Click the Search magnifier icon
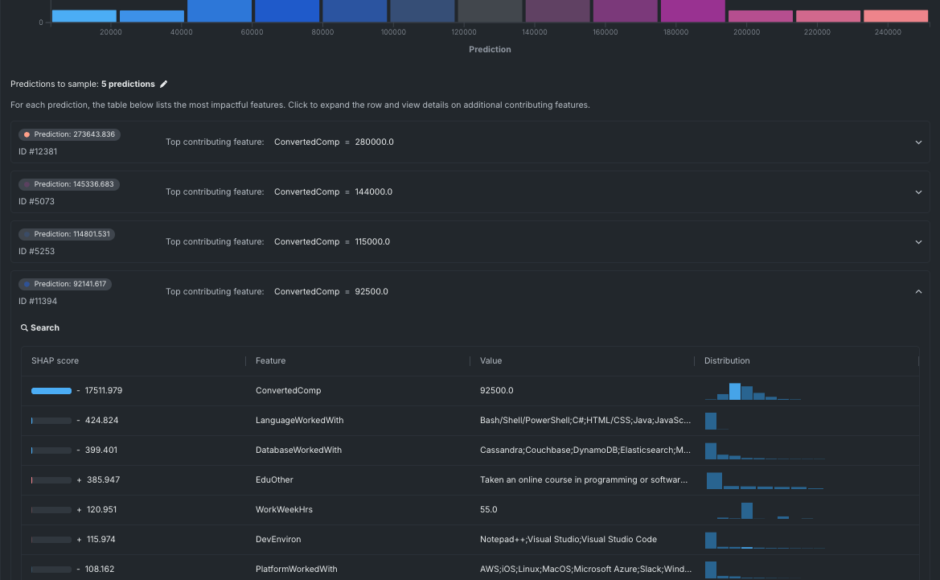This screenshot has width=940, height=580. click(x=24, y=328)
